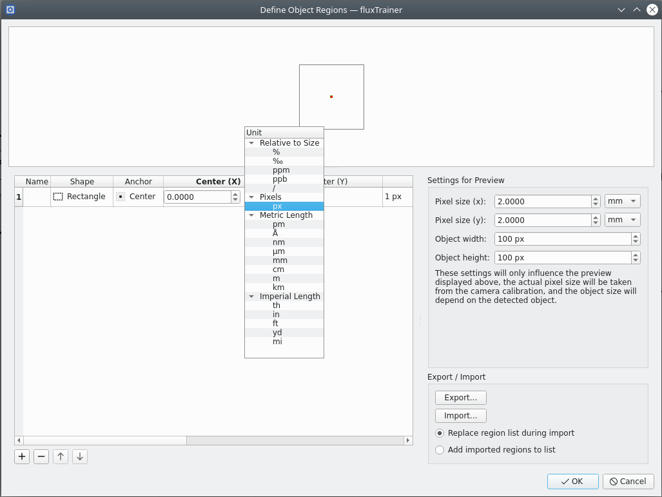The width and height of the screenshot is (662, 497).
Task: Move region up with arrow button
Action: click(x=61, y=456)
